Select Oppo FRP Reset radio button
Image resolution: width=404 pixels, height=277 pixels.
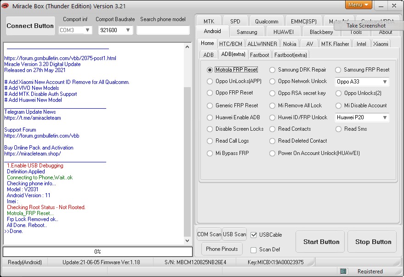point(210,93)
